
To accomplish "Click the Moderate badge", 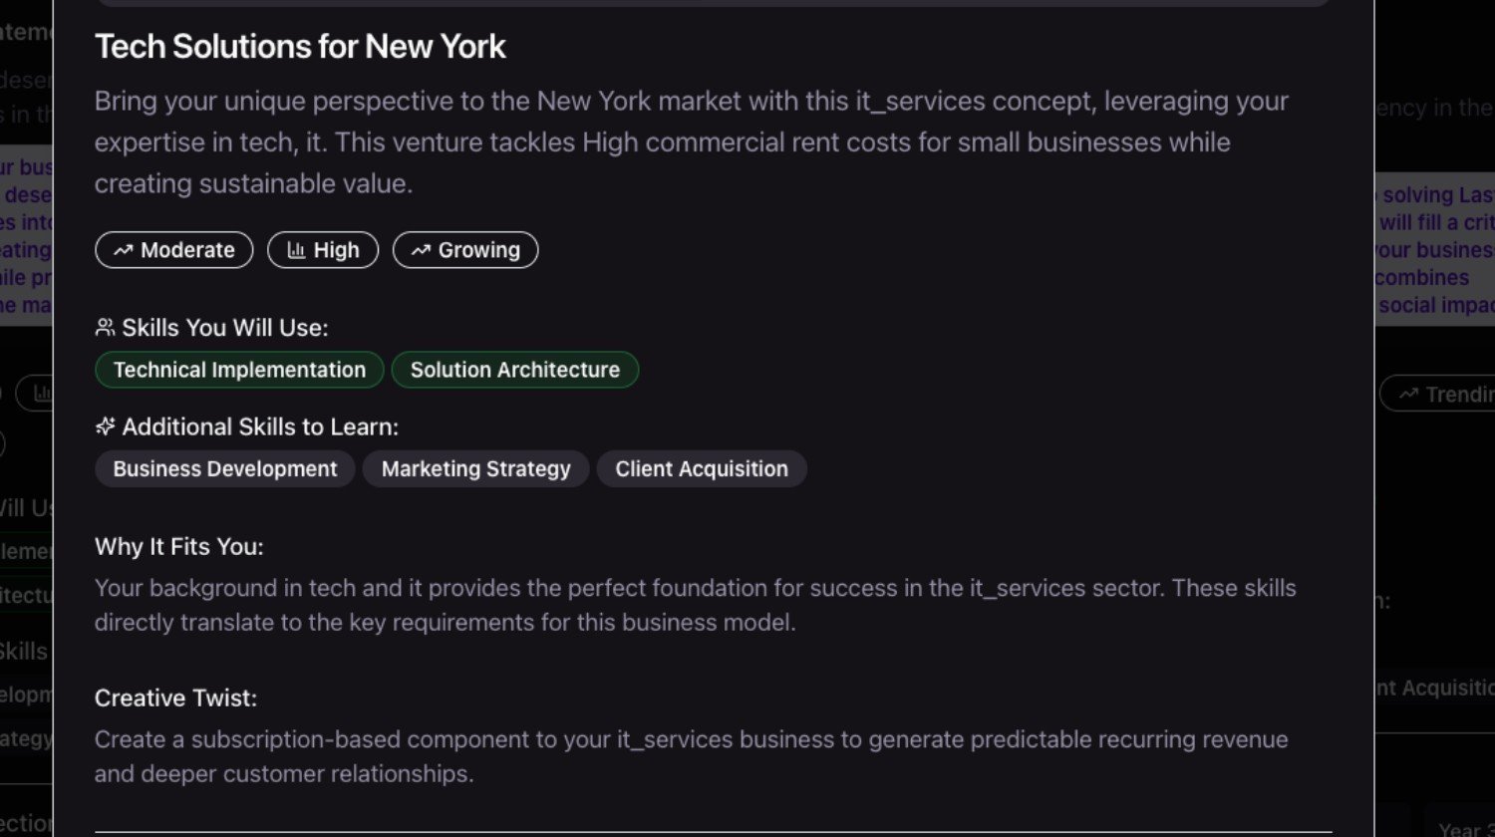I will 174,250.
